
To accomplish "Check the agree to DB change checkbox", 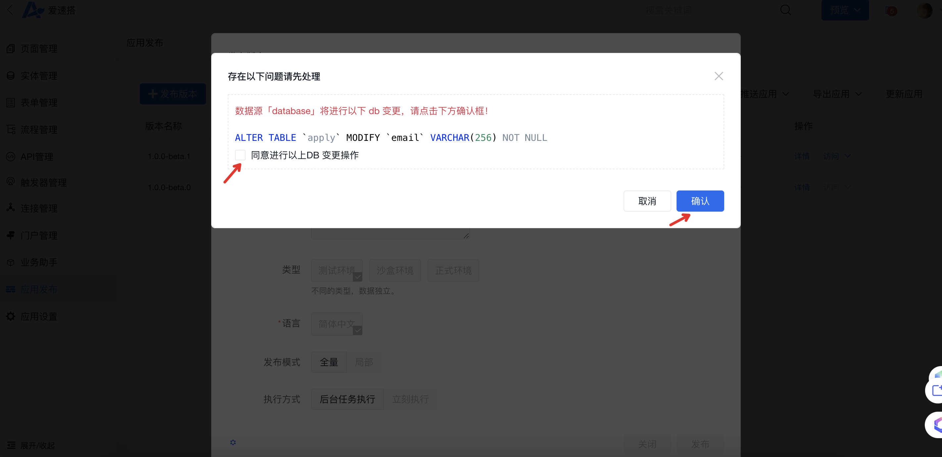I will 240,155.
